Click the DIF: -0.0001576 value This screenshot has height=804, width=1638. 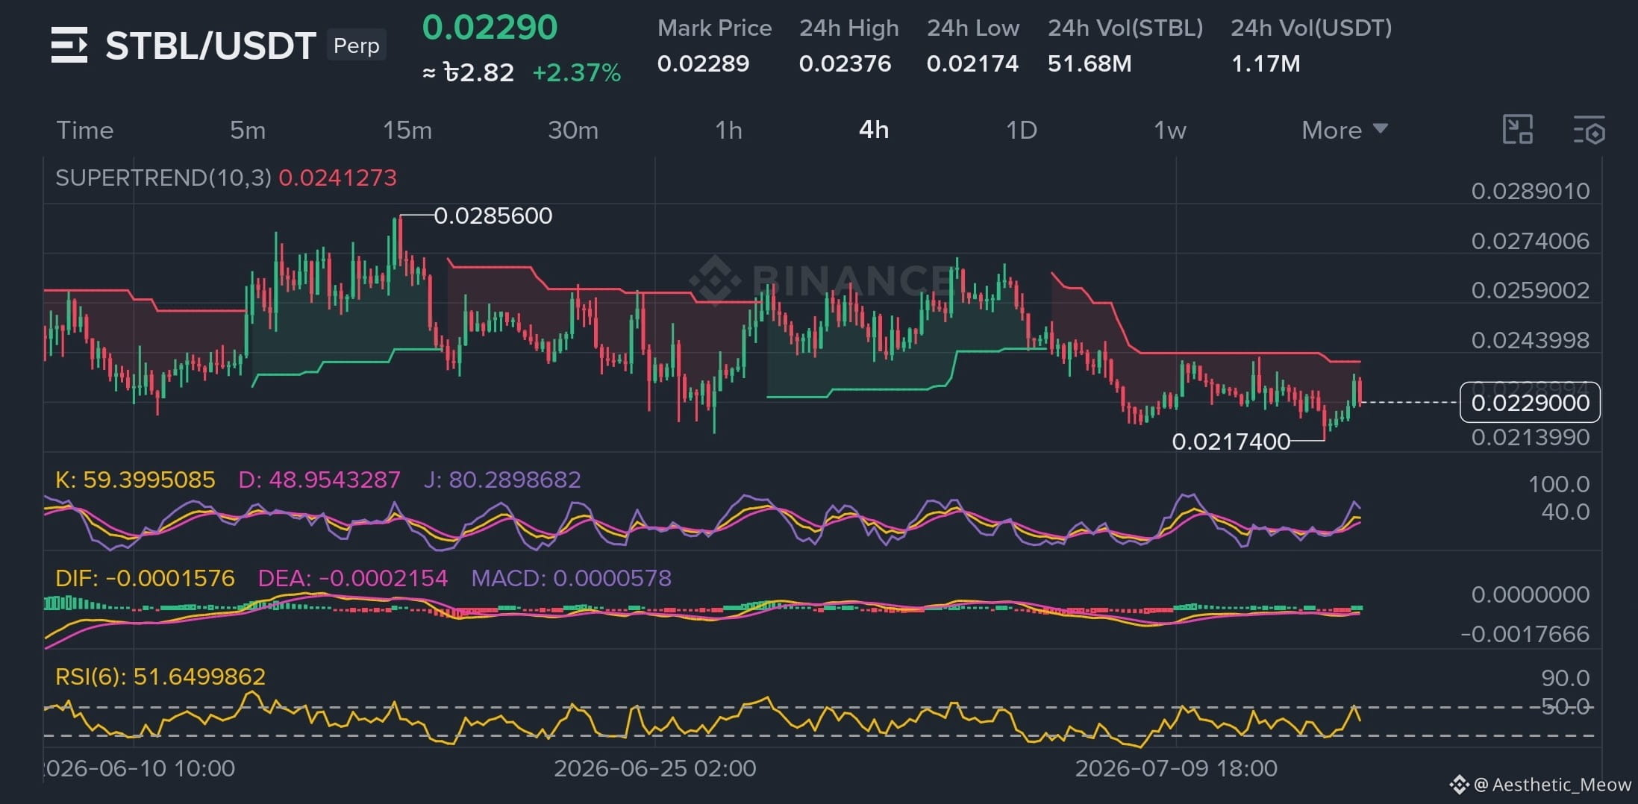tap(146, 578)
